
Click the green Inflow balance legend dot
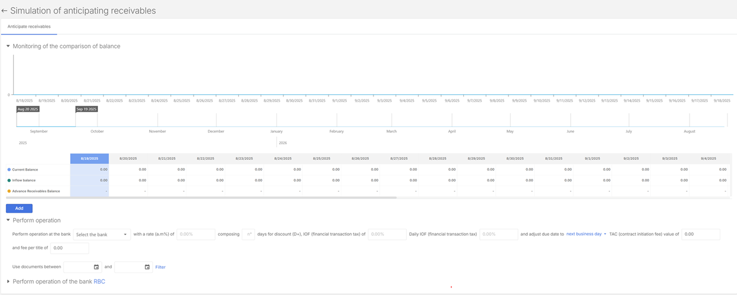9,180
